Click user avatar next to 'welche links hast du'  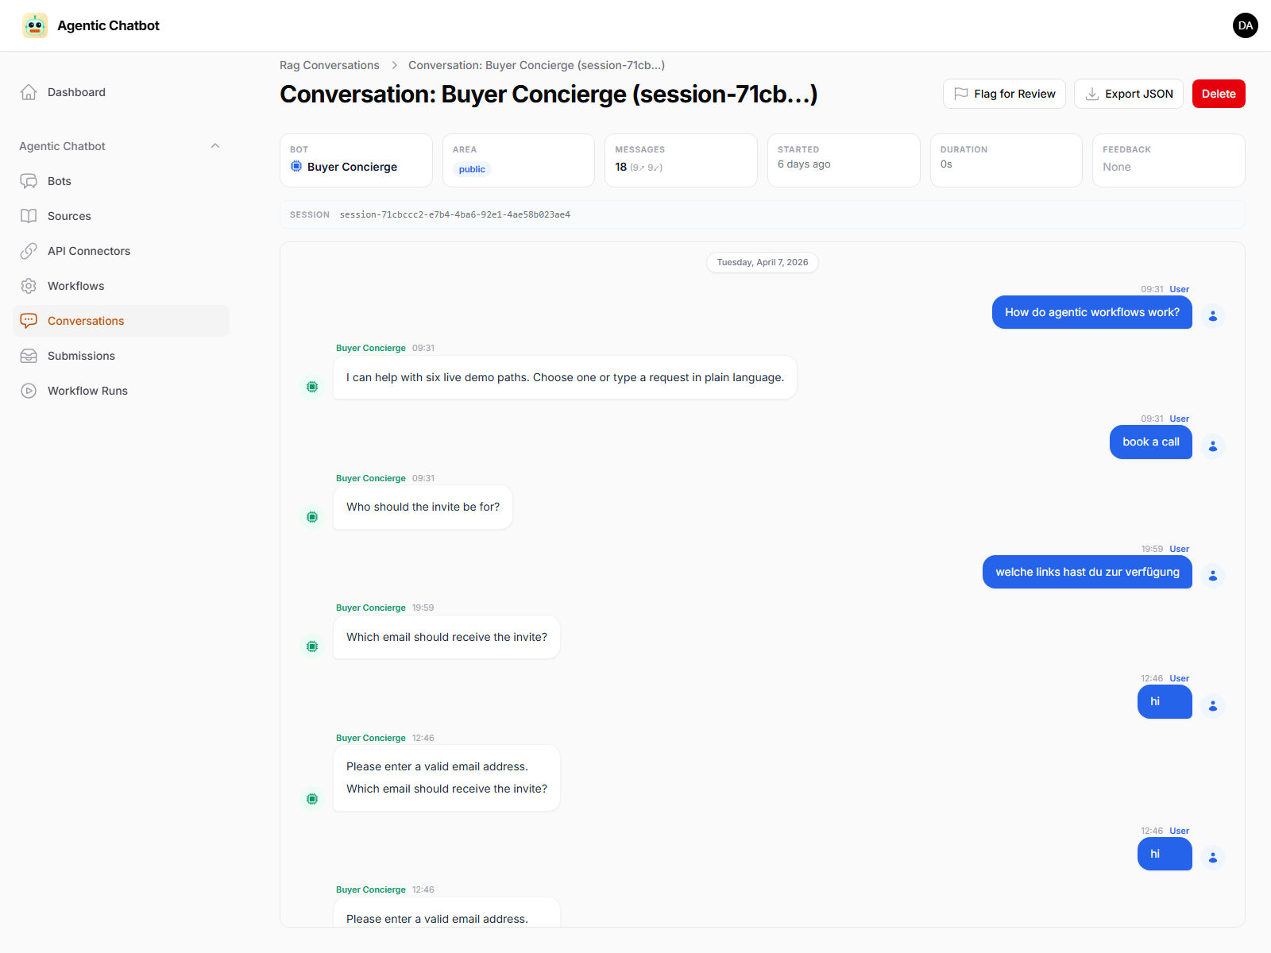click(1213, 576)
